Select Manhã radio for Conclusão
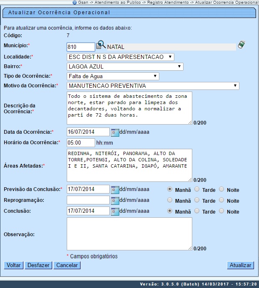The image size is (259, 288). click(170, 211)
